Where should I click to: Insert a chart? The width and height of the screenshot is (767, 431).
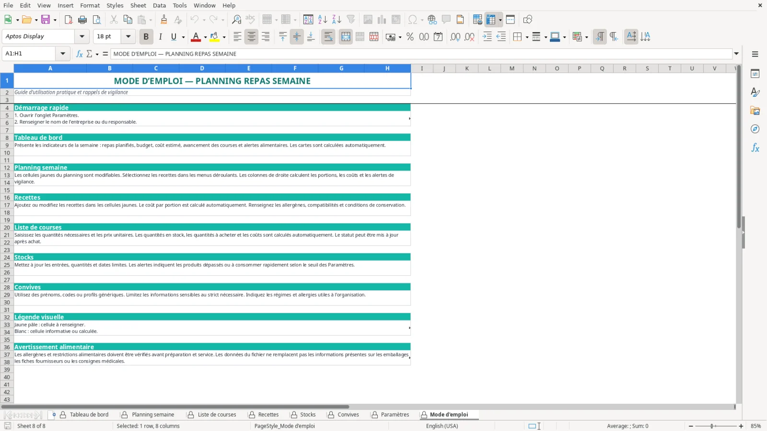coord(382,20)
